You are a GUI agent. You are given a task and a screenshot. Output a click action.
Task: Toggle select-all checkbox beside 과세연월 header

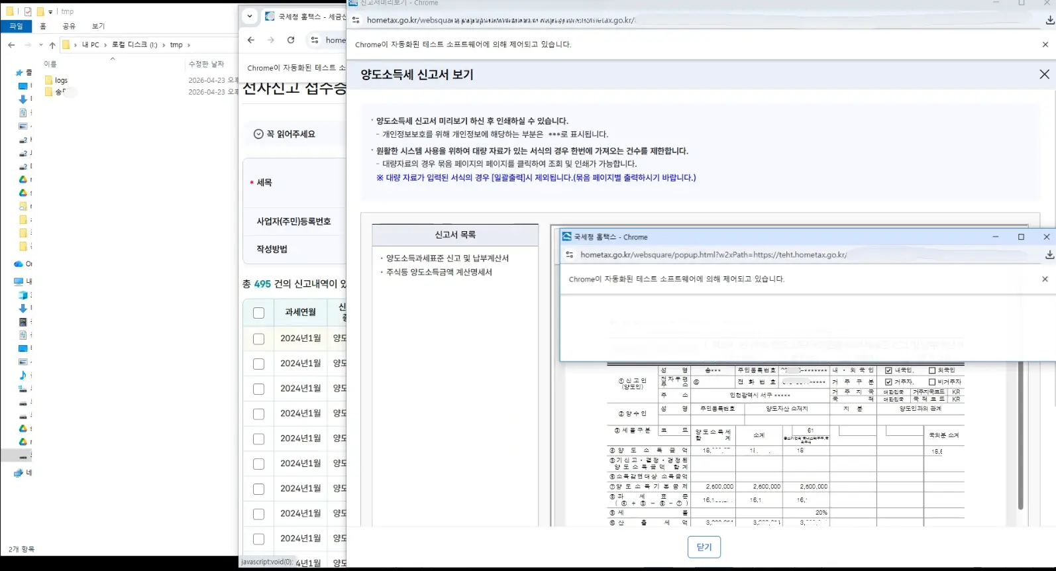[258, 313]
